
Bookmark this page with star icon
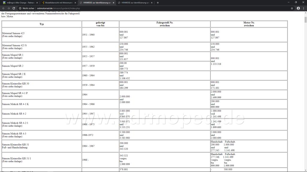(x=292, y=8)
